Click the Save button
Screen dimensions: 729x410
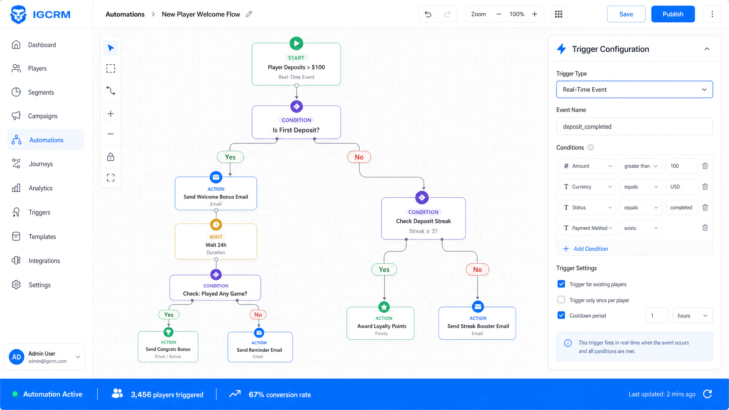[x=626, y=14]
